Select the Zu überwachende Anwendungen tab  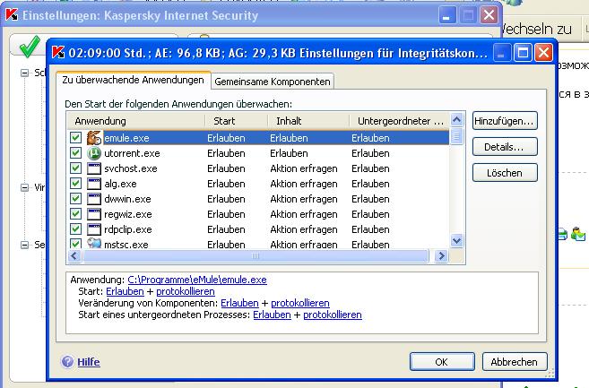133,81
